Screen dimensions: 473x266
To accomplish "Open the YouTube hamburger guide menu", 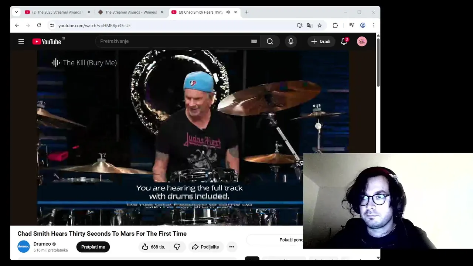I will point(21,41).
